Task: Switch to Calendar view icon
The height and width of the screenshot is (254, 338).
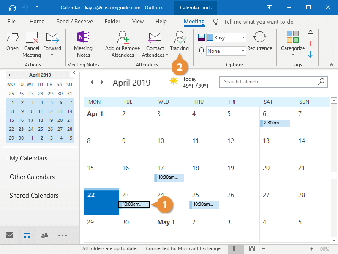Action: [x=27, y=235]
